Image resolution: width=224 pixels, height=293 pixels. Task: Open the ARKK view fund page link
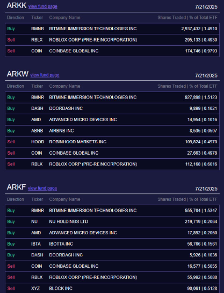[42, 6]
